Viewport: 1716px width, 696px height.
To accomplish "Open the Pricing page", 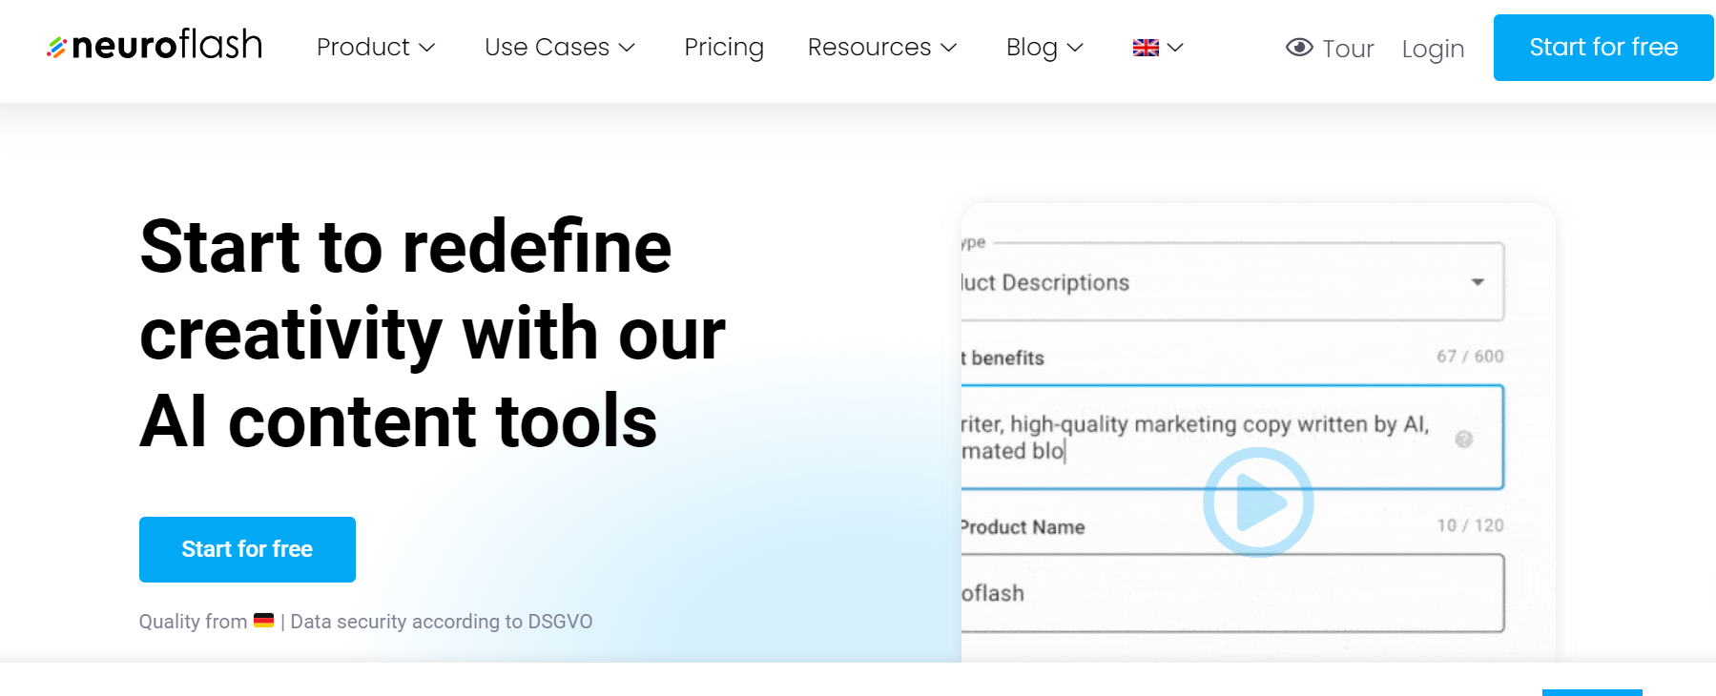I will [723, 48].
